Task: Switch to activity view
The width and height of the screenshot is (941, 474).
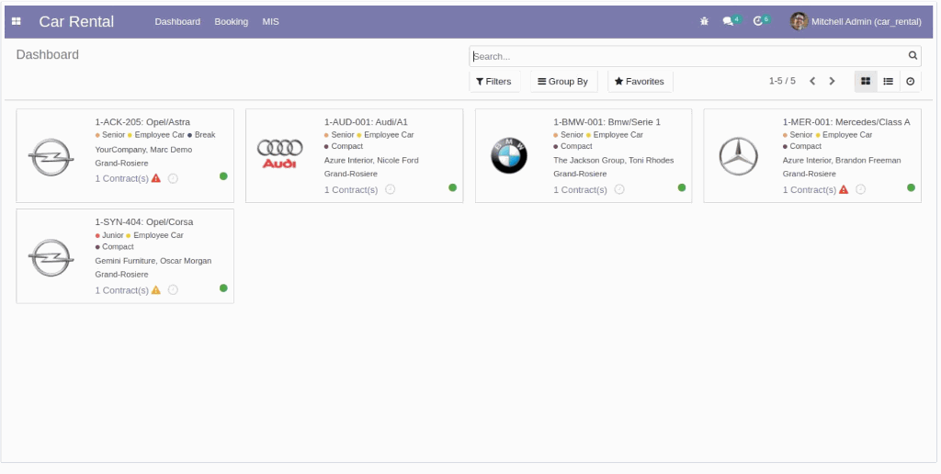Action: (x=911, y=81)
